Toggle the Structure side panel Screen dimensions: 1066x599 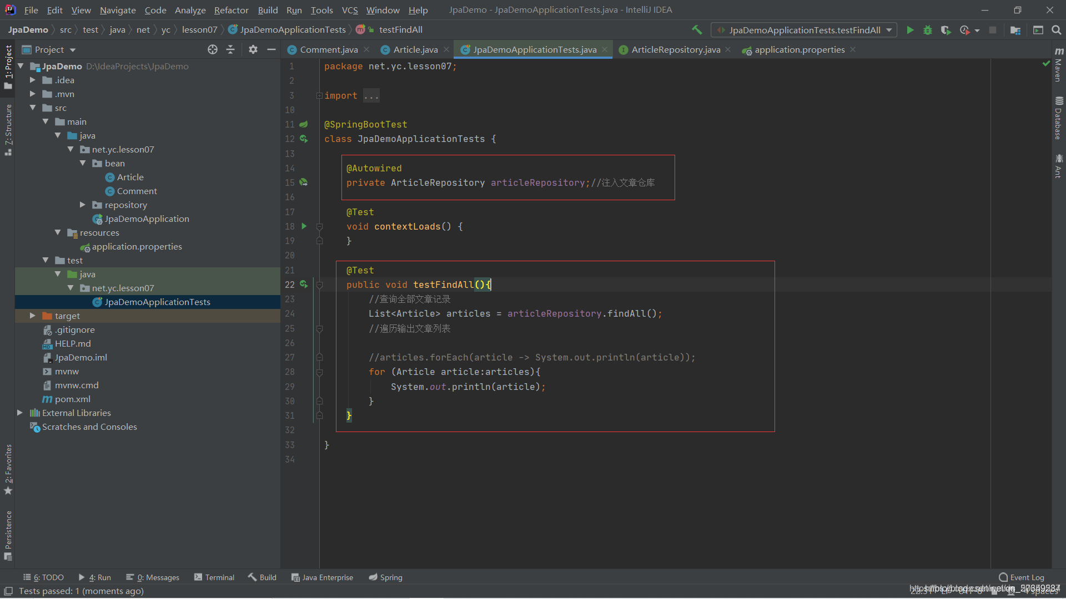click(x=8, y=129)
